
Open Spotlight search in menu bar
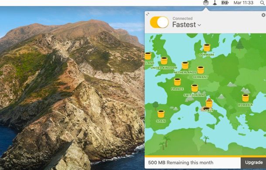pos(262,3)
